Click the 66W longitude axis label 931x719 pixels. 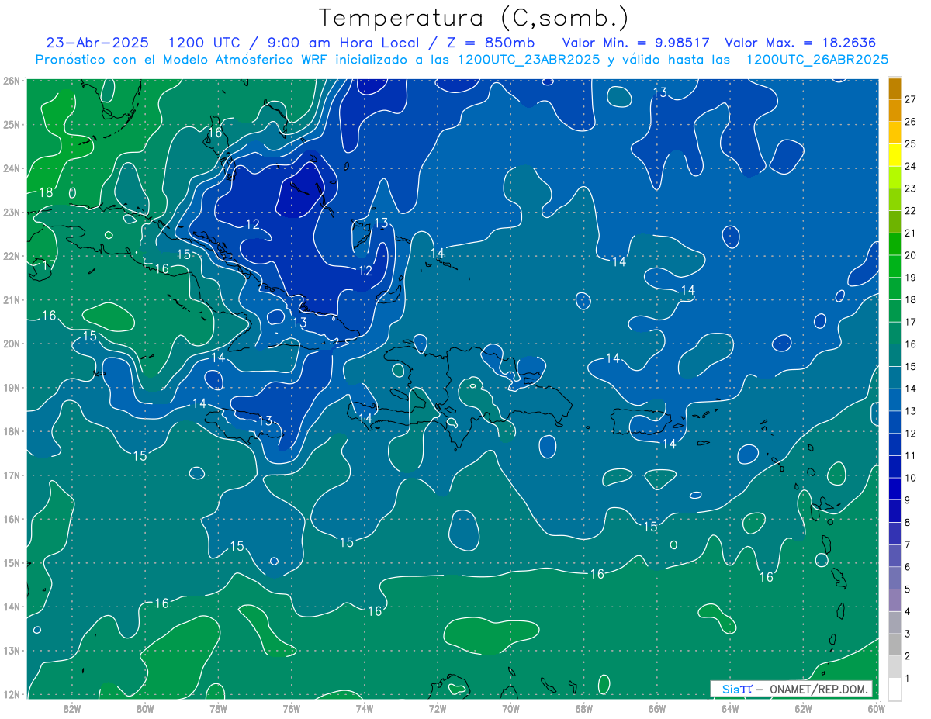coord(656,708)
